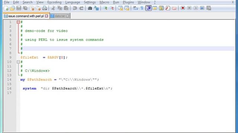Click the 'my' keyword on line 14
The height and width of the screenshot is (133, 238).
(x=23, y=80)
